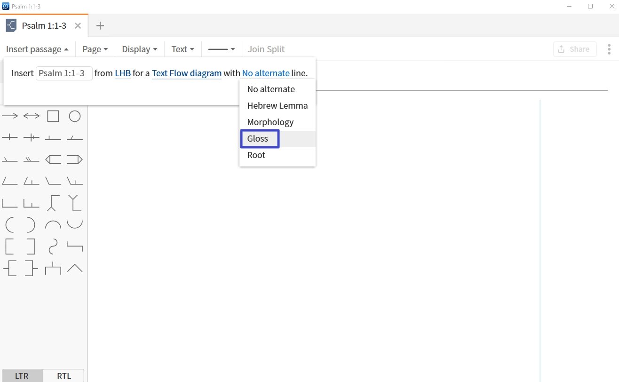
Task: Click the three-dot more options menu
Action: coord(609,49)
